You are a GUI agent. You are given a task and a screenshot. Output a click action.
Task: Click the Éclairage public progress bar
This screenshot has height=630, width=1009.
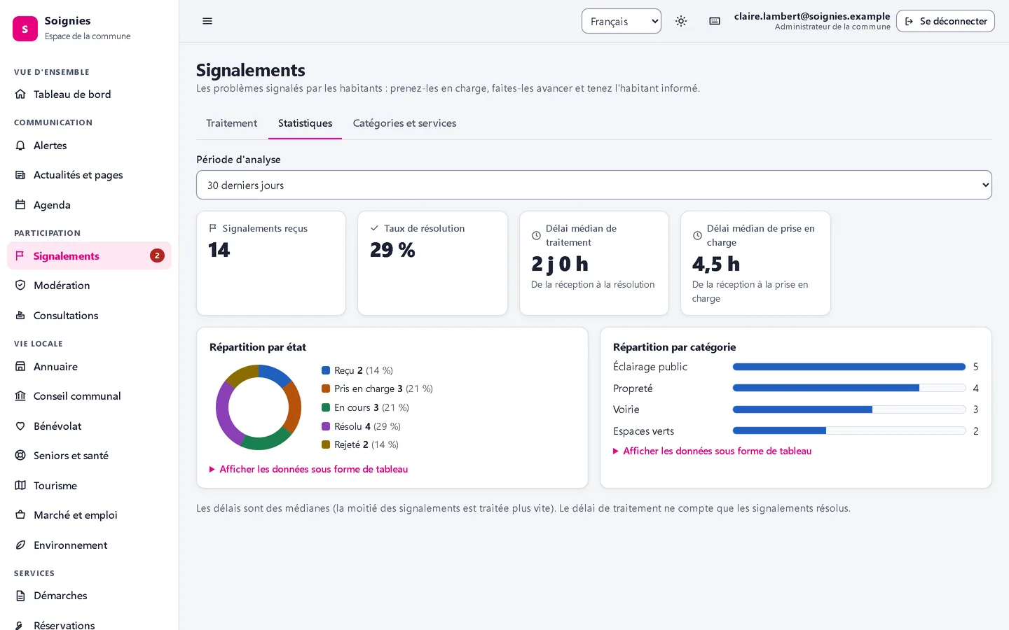pyautogui.click(x=849, y=367)
